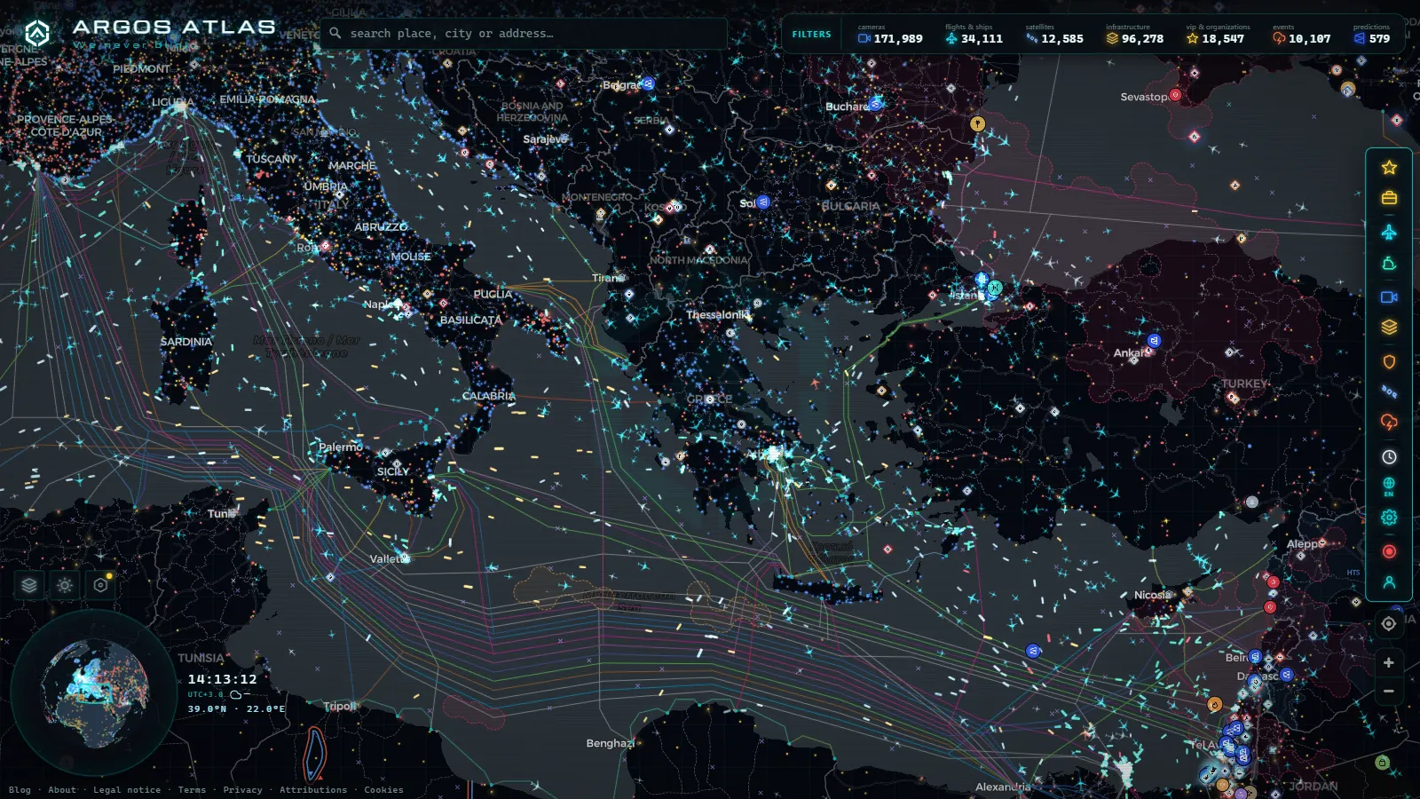Screen dimensions: 1420x799
Task: Open the Terms link
Action: click(x=192, y=790)
